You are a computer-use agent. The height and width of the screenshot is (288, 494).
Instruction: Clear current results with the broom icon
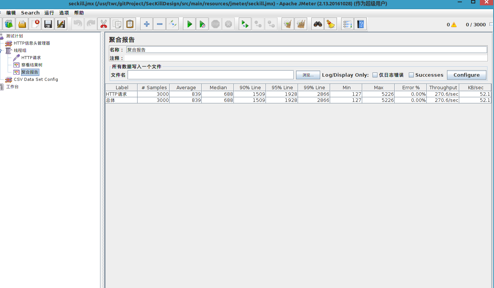tap(287, 24)
